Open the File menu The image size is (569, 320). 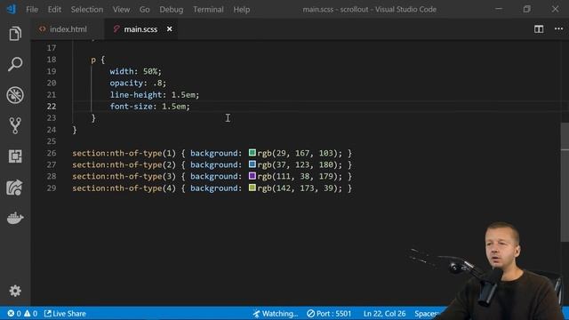(x=32, y=10)
